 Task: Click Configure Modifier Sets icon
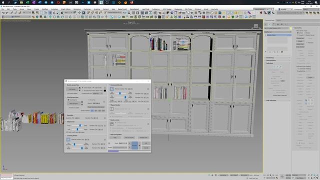point(282,52)
